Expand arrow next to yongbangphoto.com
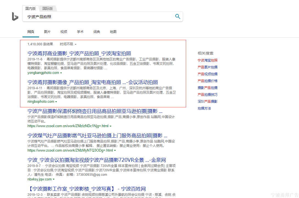Image resolution: width=299 pixels, height=198 pixels. coord(61,73)
